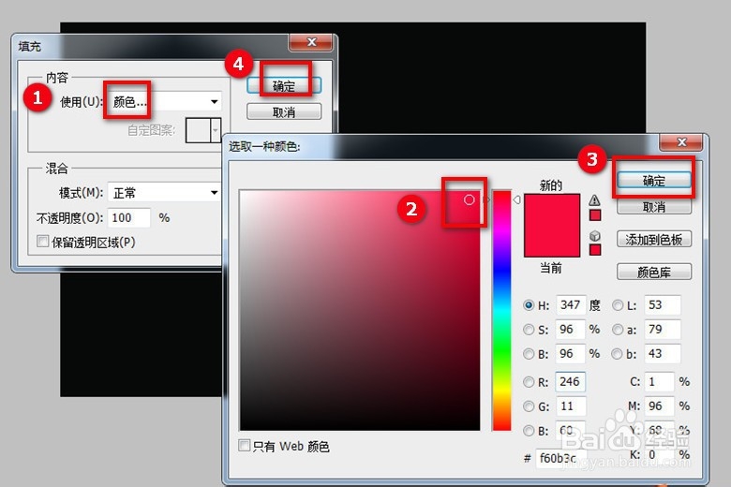Select the H hue radio button
Viewport: 731px width, 487px height.
click(529, 305)
